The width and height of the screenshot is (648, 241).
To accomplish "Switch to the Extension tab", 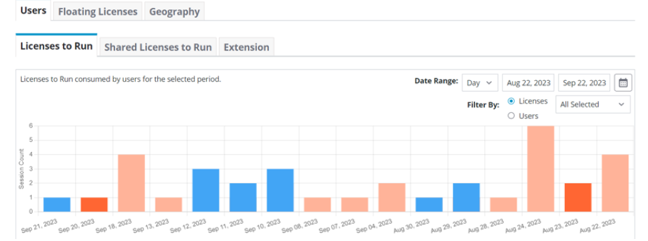I will (246, 47).
